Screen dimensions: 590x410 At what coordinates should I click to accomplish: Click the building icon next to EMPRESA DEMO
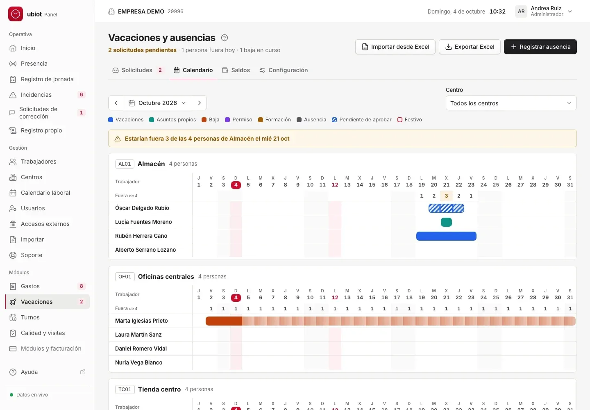pos(111,11)
